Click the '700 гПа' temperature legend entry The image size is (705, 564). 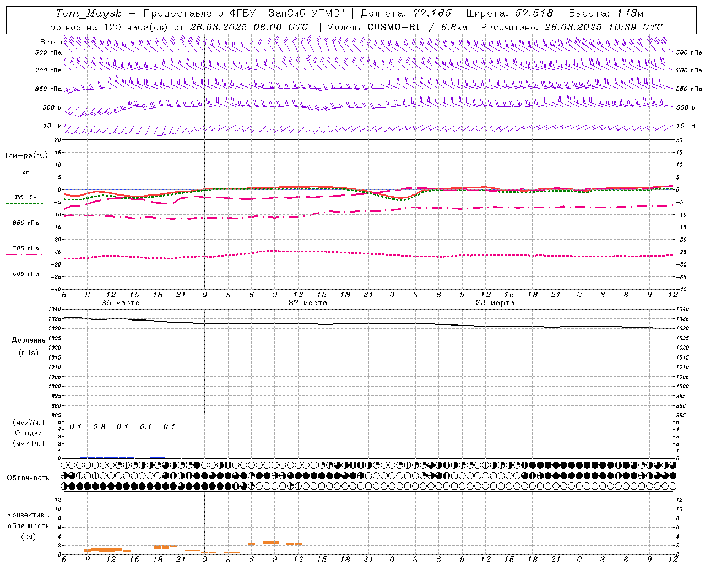(26, 248)
